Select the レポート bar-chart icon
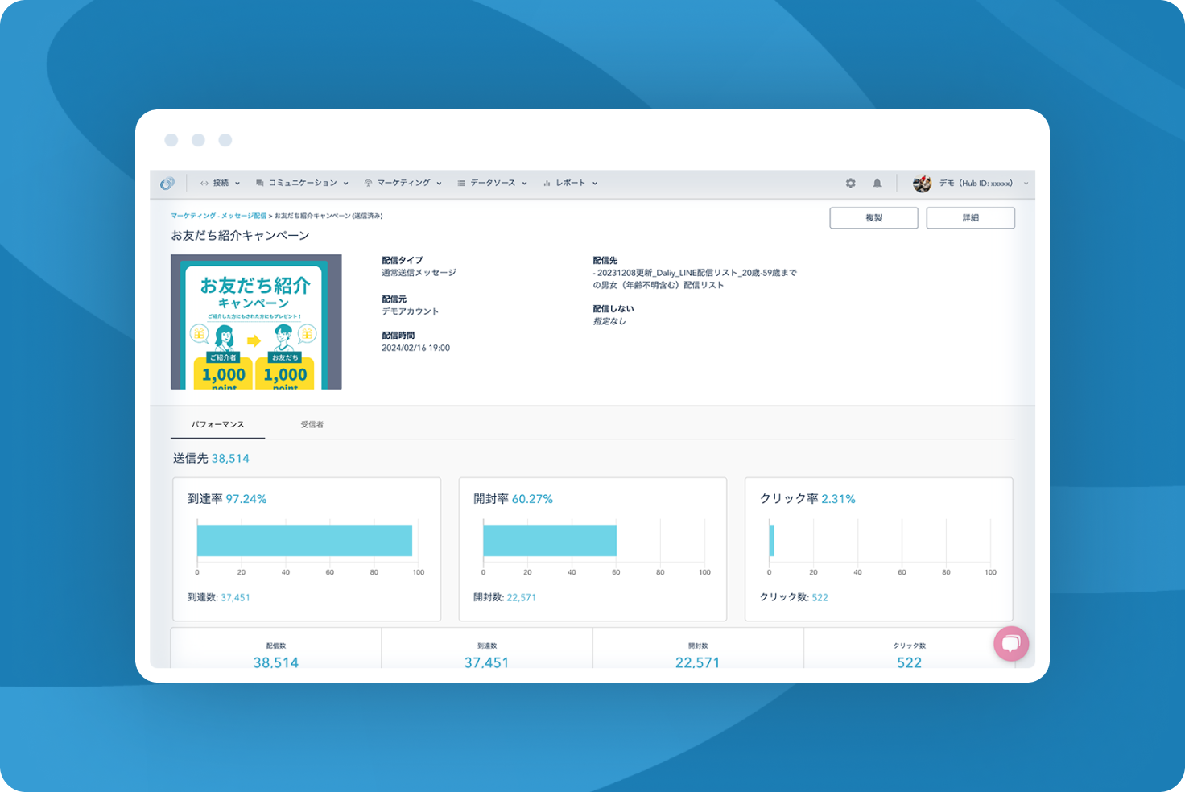 coord(547,183)
